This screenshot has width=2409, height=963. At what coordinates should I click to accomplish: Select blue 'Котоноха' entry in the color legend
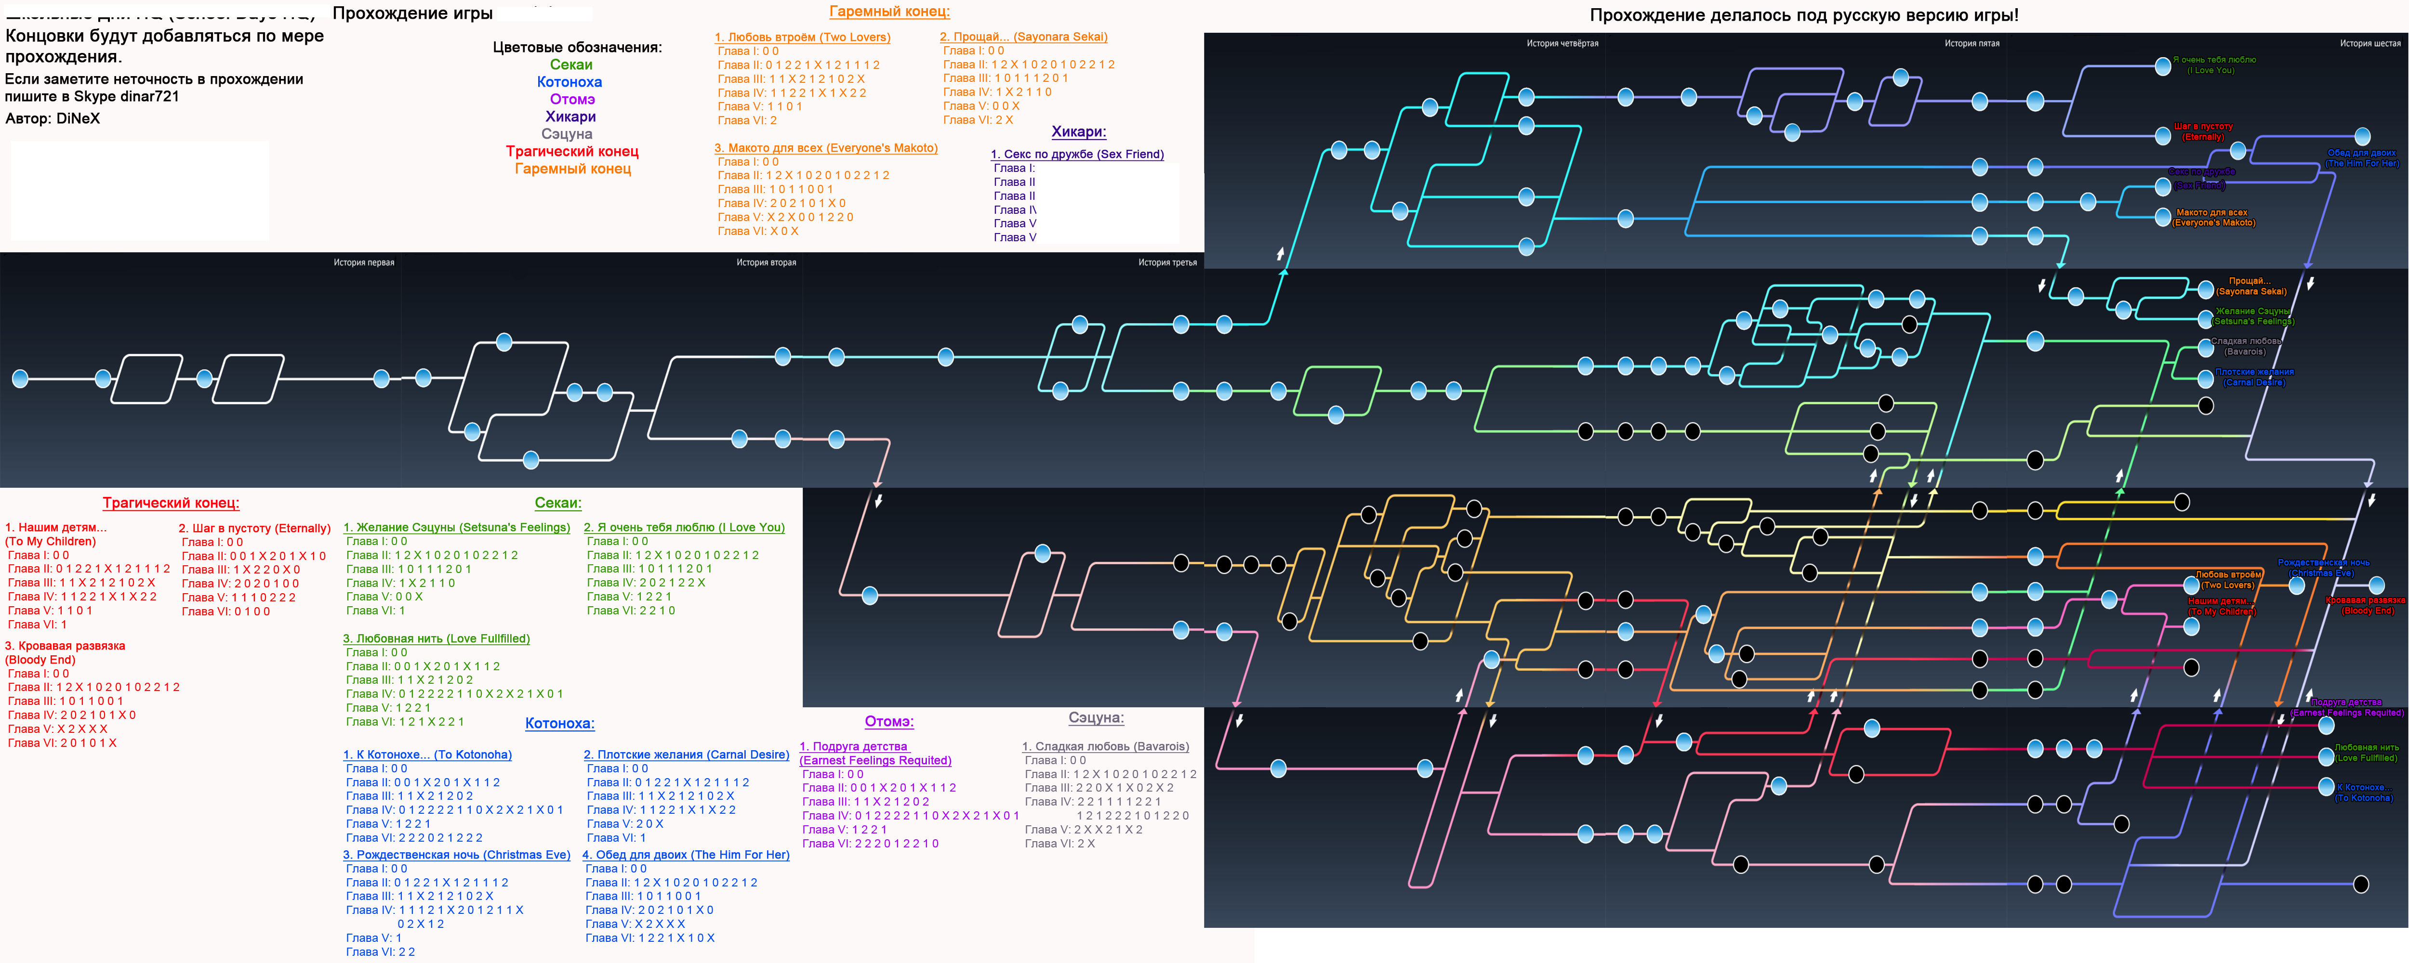point(569,82)
